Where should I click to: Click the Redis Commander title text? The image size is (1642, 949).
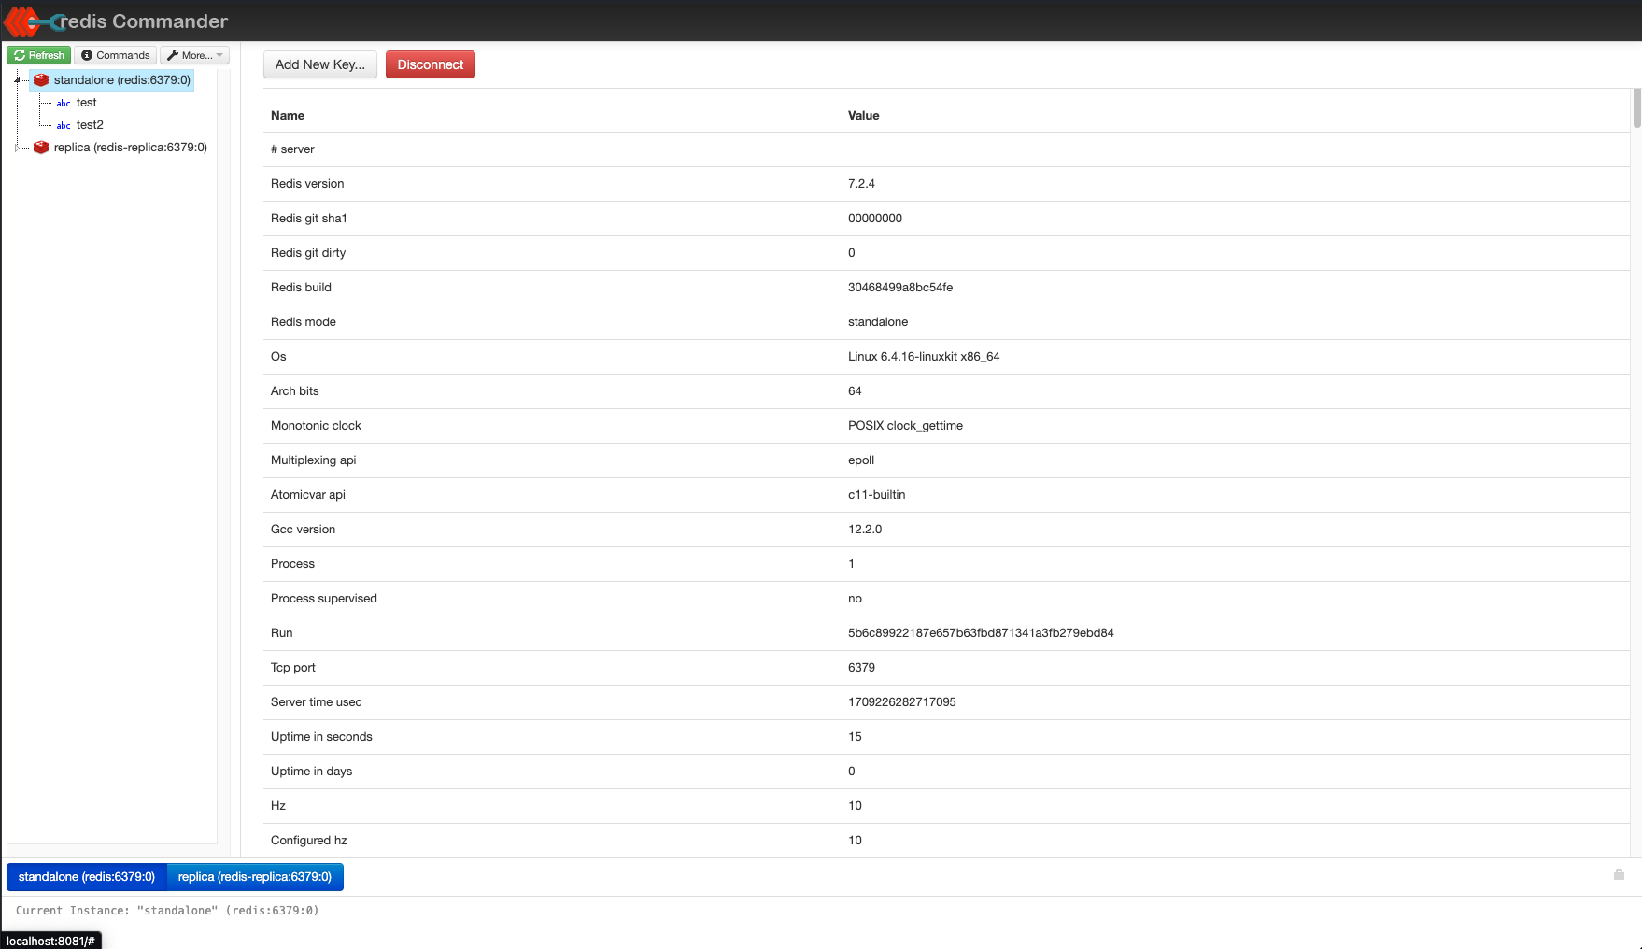click(144, 21)
